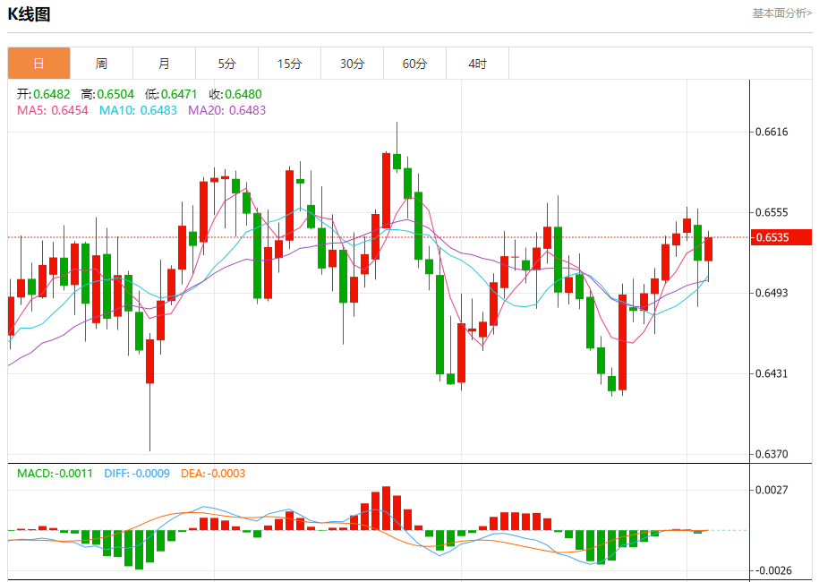Image resolution: width=819 pixels, height=582 pixels.
Task: Open the 60分 interval tab
Action: click(x=414, y=64)
